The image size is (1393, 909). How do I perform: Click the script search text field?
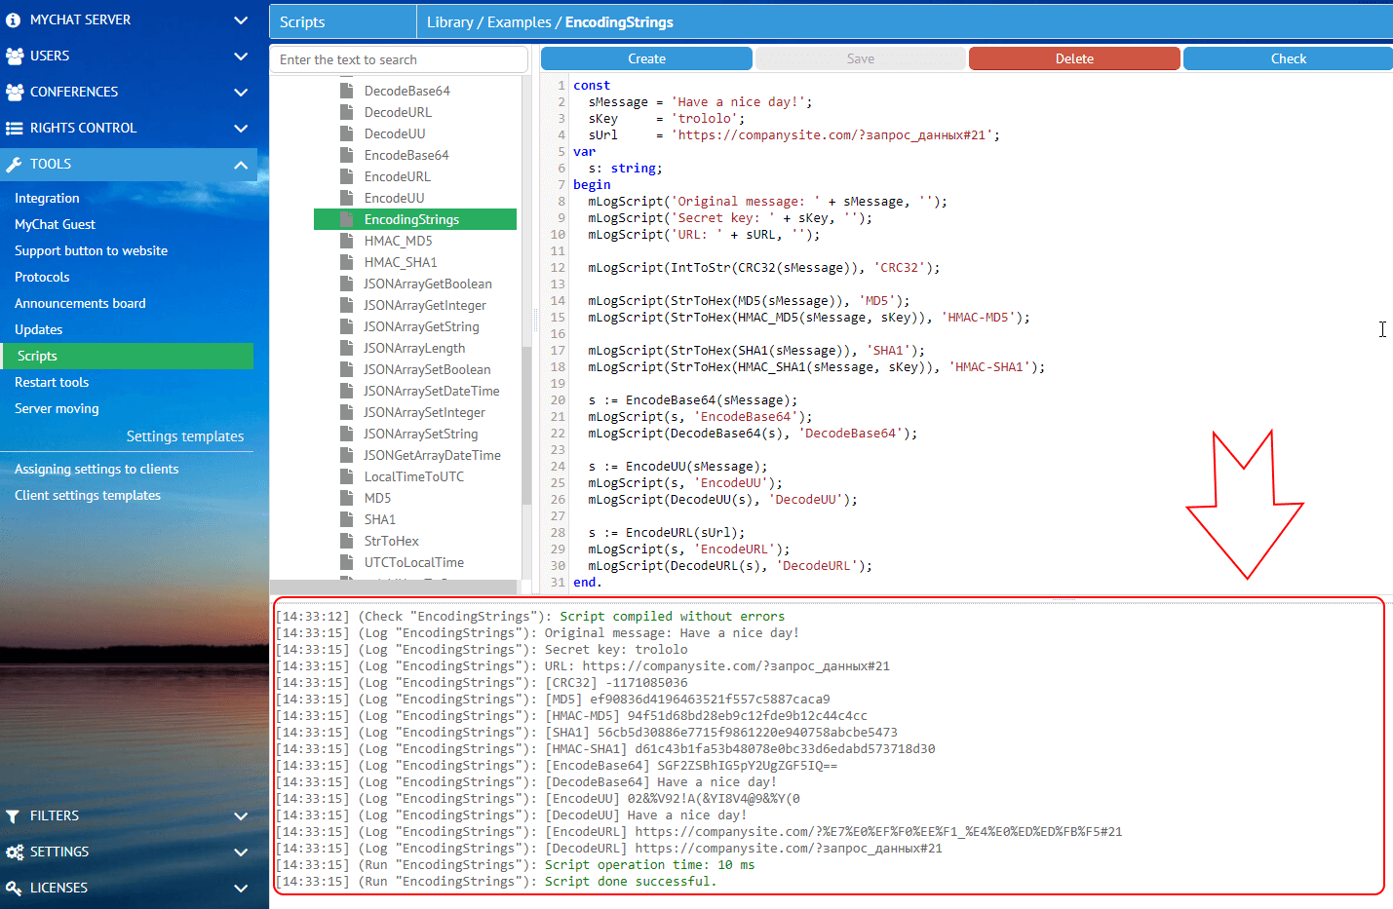point(398,59)
